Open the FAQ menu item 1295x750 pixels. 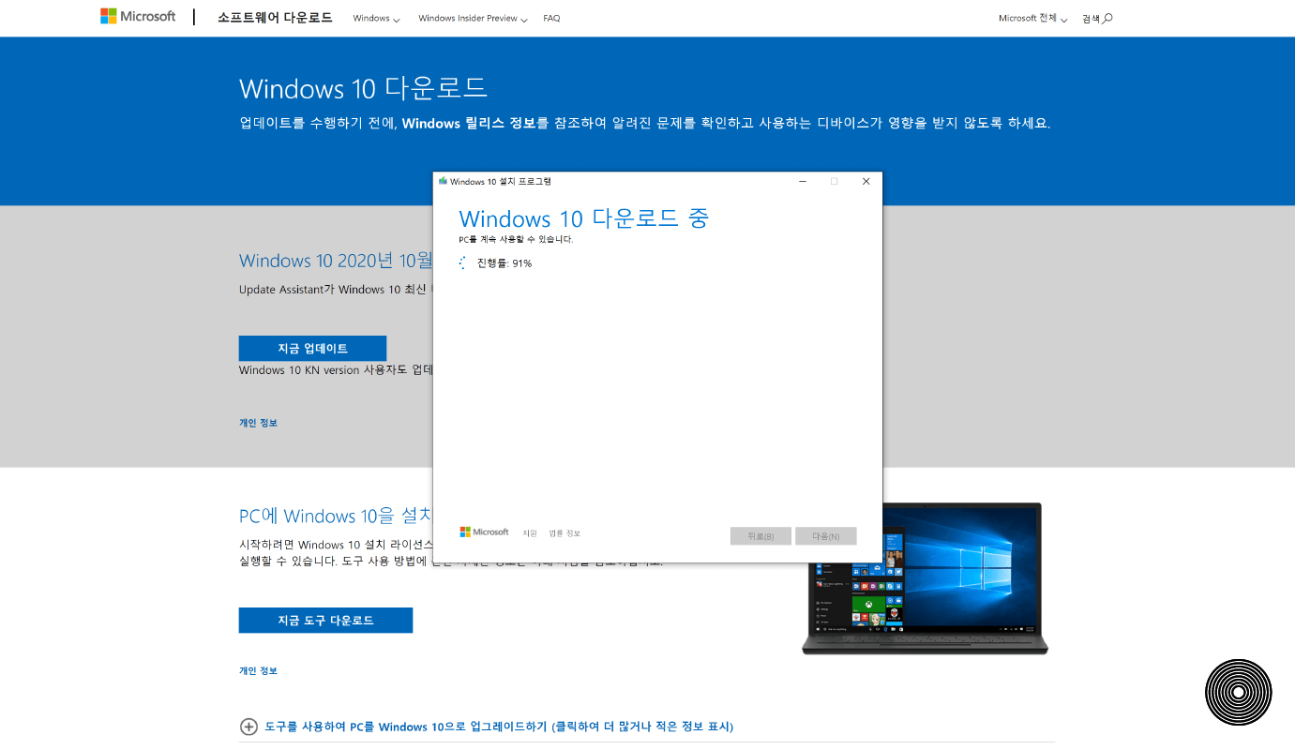click(x=551, y=19)
